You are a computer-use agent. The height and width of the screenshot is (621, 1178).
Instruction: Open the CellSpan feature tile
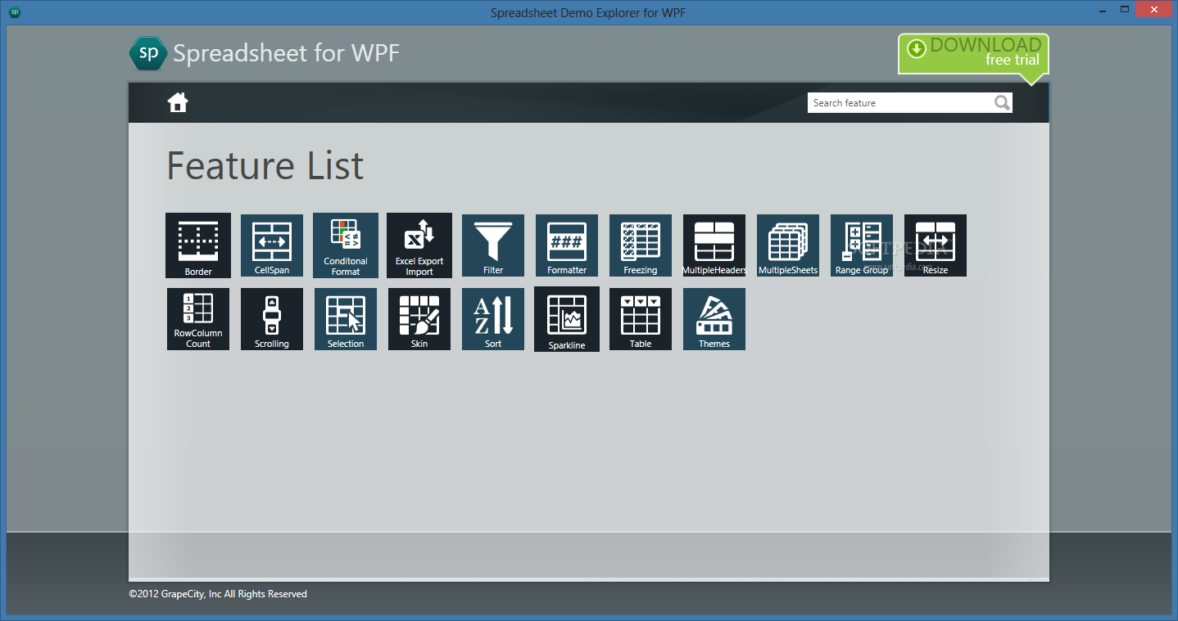pos(272,245)
